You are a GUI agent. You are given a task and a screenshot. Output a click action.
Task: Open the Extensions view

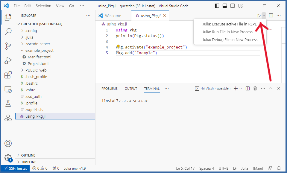(x=8, y=75)
